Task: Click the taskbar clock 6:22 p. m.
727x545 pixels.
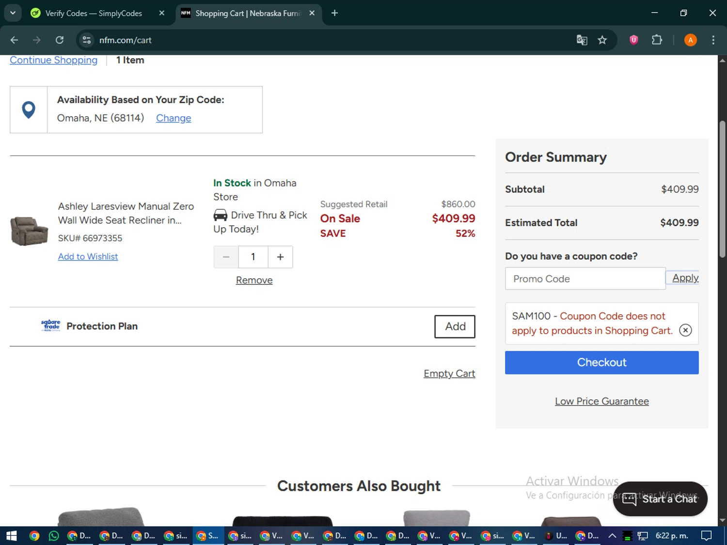Action: point(671,536)
